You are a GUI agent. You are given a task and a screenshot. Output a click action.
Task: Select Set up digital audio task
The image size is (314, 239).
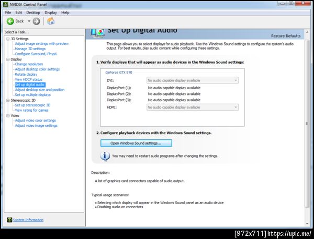(x=30, y=85)
